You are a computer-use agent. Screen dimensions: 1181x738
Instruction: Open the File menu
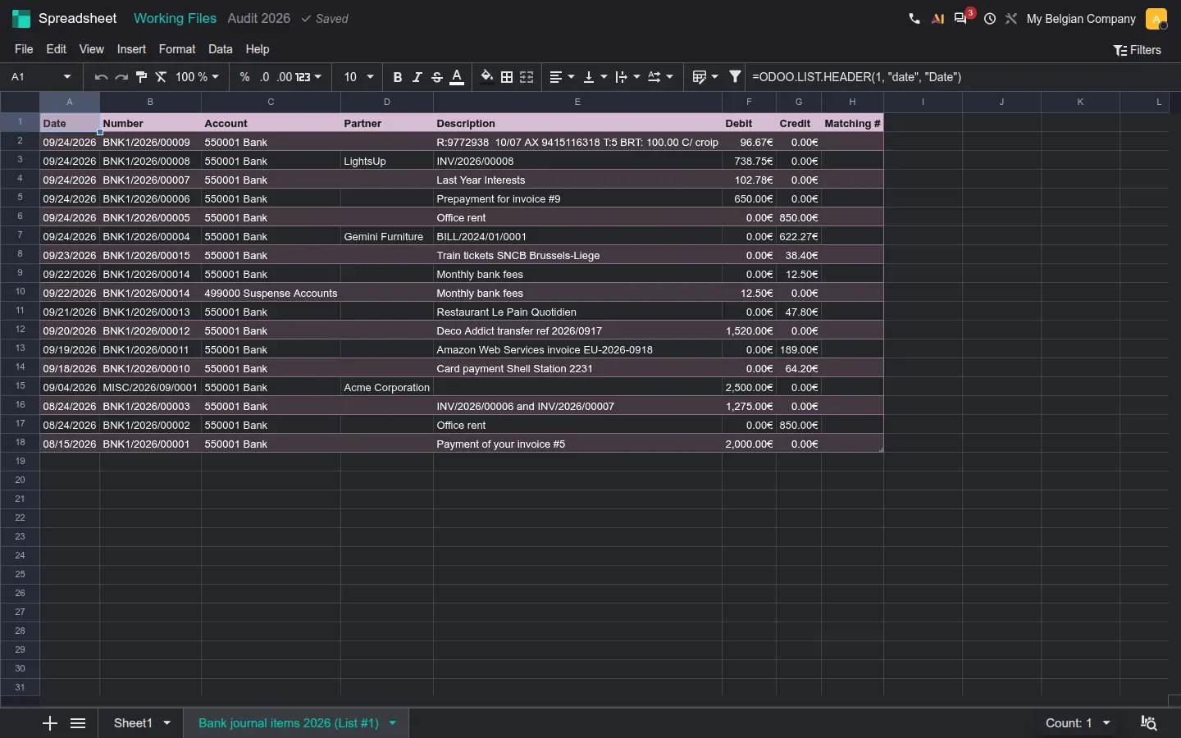[24, 49]
